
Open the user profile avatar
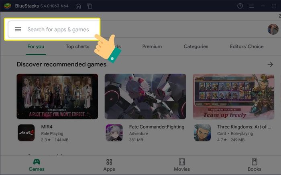pyautogui.click(x=273, y=29)
